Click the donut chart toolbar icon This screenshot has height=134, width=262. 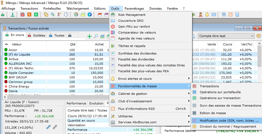76,15
